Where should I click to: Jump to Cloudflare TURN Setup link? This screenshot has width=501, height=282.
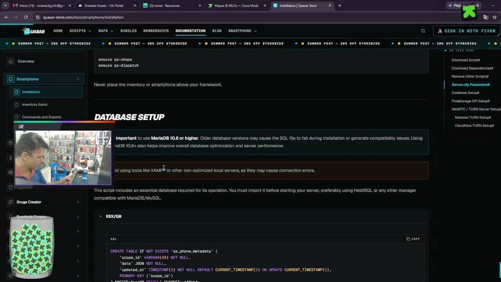coord(474,126)
